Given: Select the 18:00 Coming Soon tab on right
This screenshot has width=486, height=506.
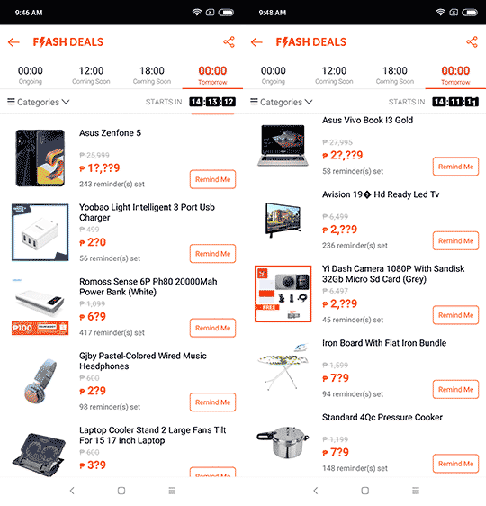Looking at the screenshot, I should 395,76.
